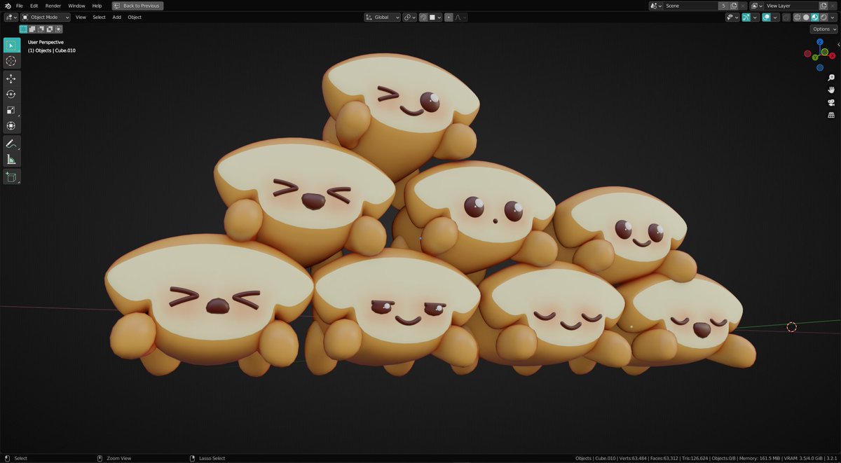Image resolution: width=841 pixels, height=463 pixels.
Task: Open the Help menu
Action: 97,6
